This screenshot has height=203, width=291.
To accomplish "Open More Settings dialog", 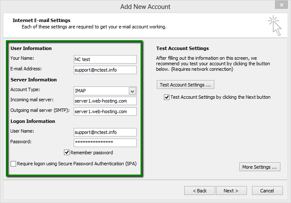I will point(260,167).
